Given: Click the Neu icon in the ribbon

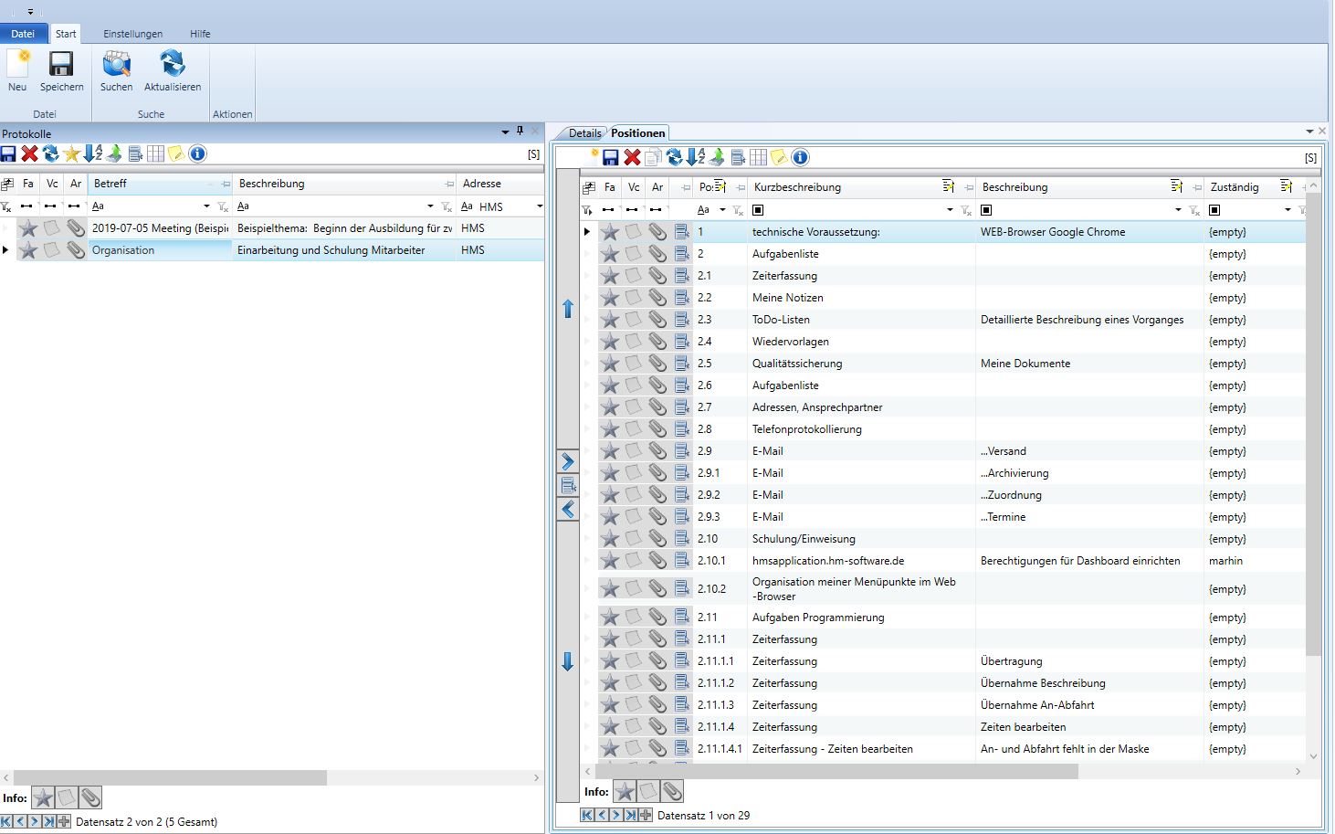Looking at the screenshot, I should [x=17, y=64].
